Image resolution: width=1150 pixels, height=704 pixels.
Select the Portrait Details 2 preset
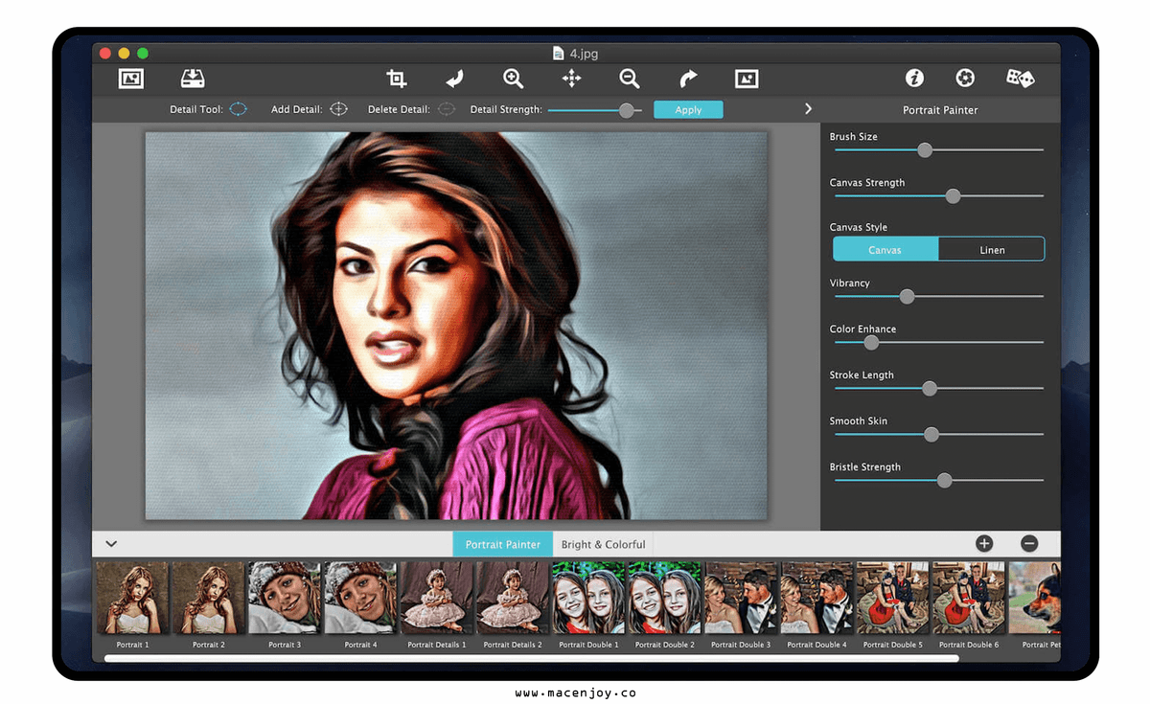513,598
